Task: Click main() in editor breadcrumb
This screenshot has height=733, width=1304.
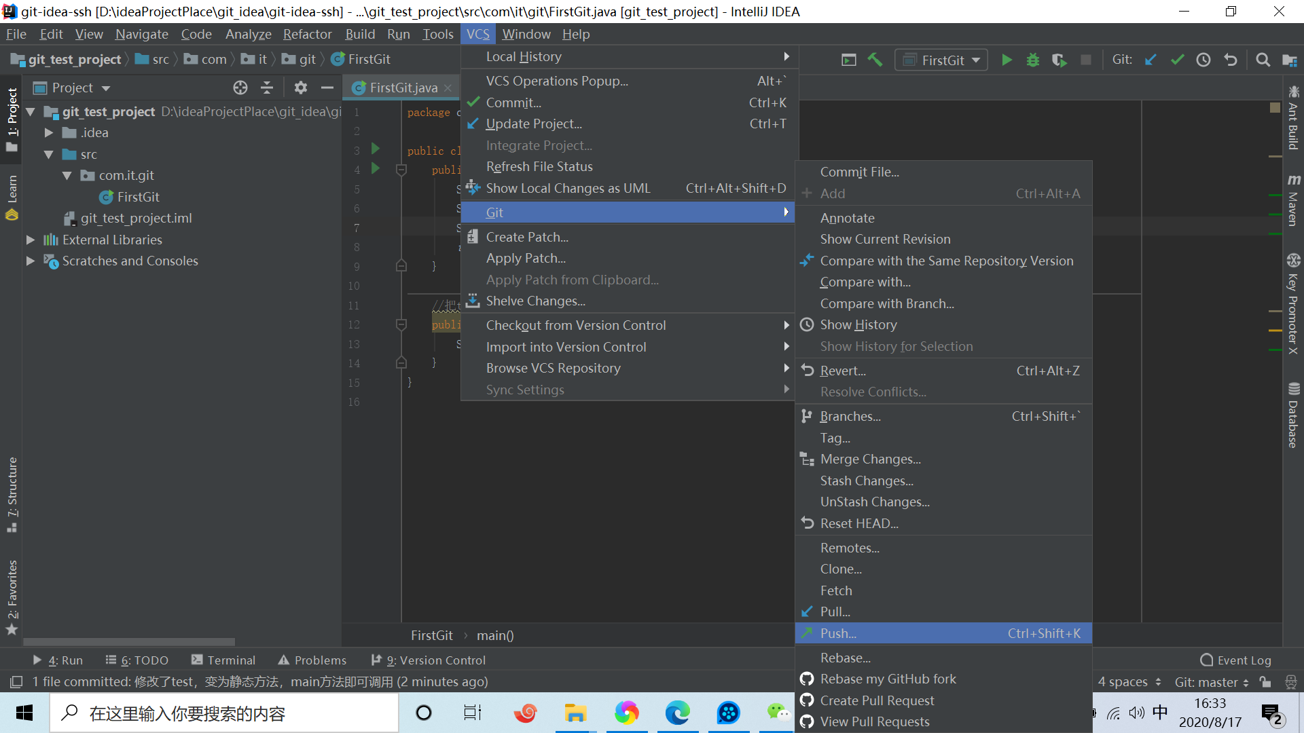Action: [x=495, y=635]
